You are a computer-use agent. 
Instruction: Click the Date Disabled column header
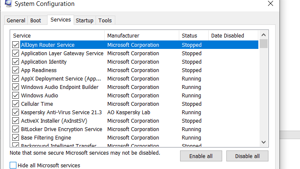coord(233,36)
